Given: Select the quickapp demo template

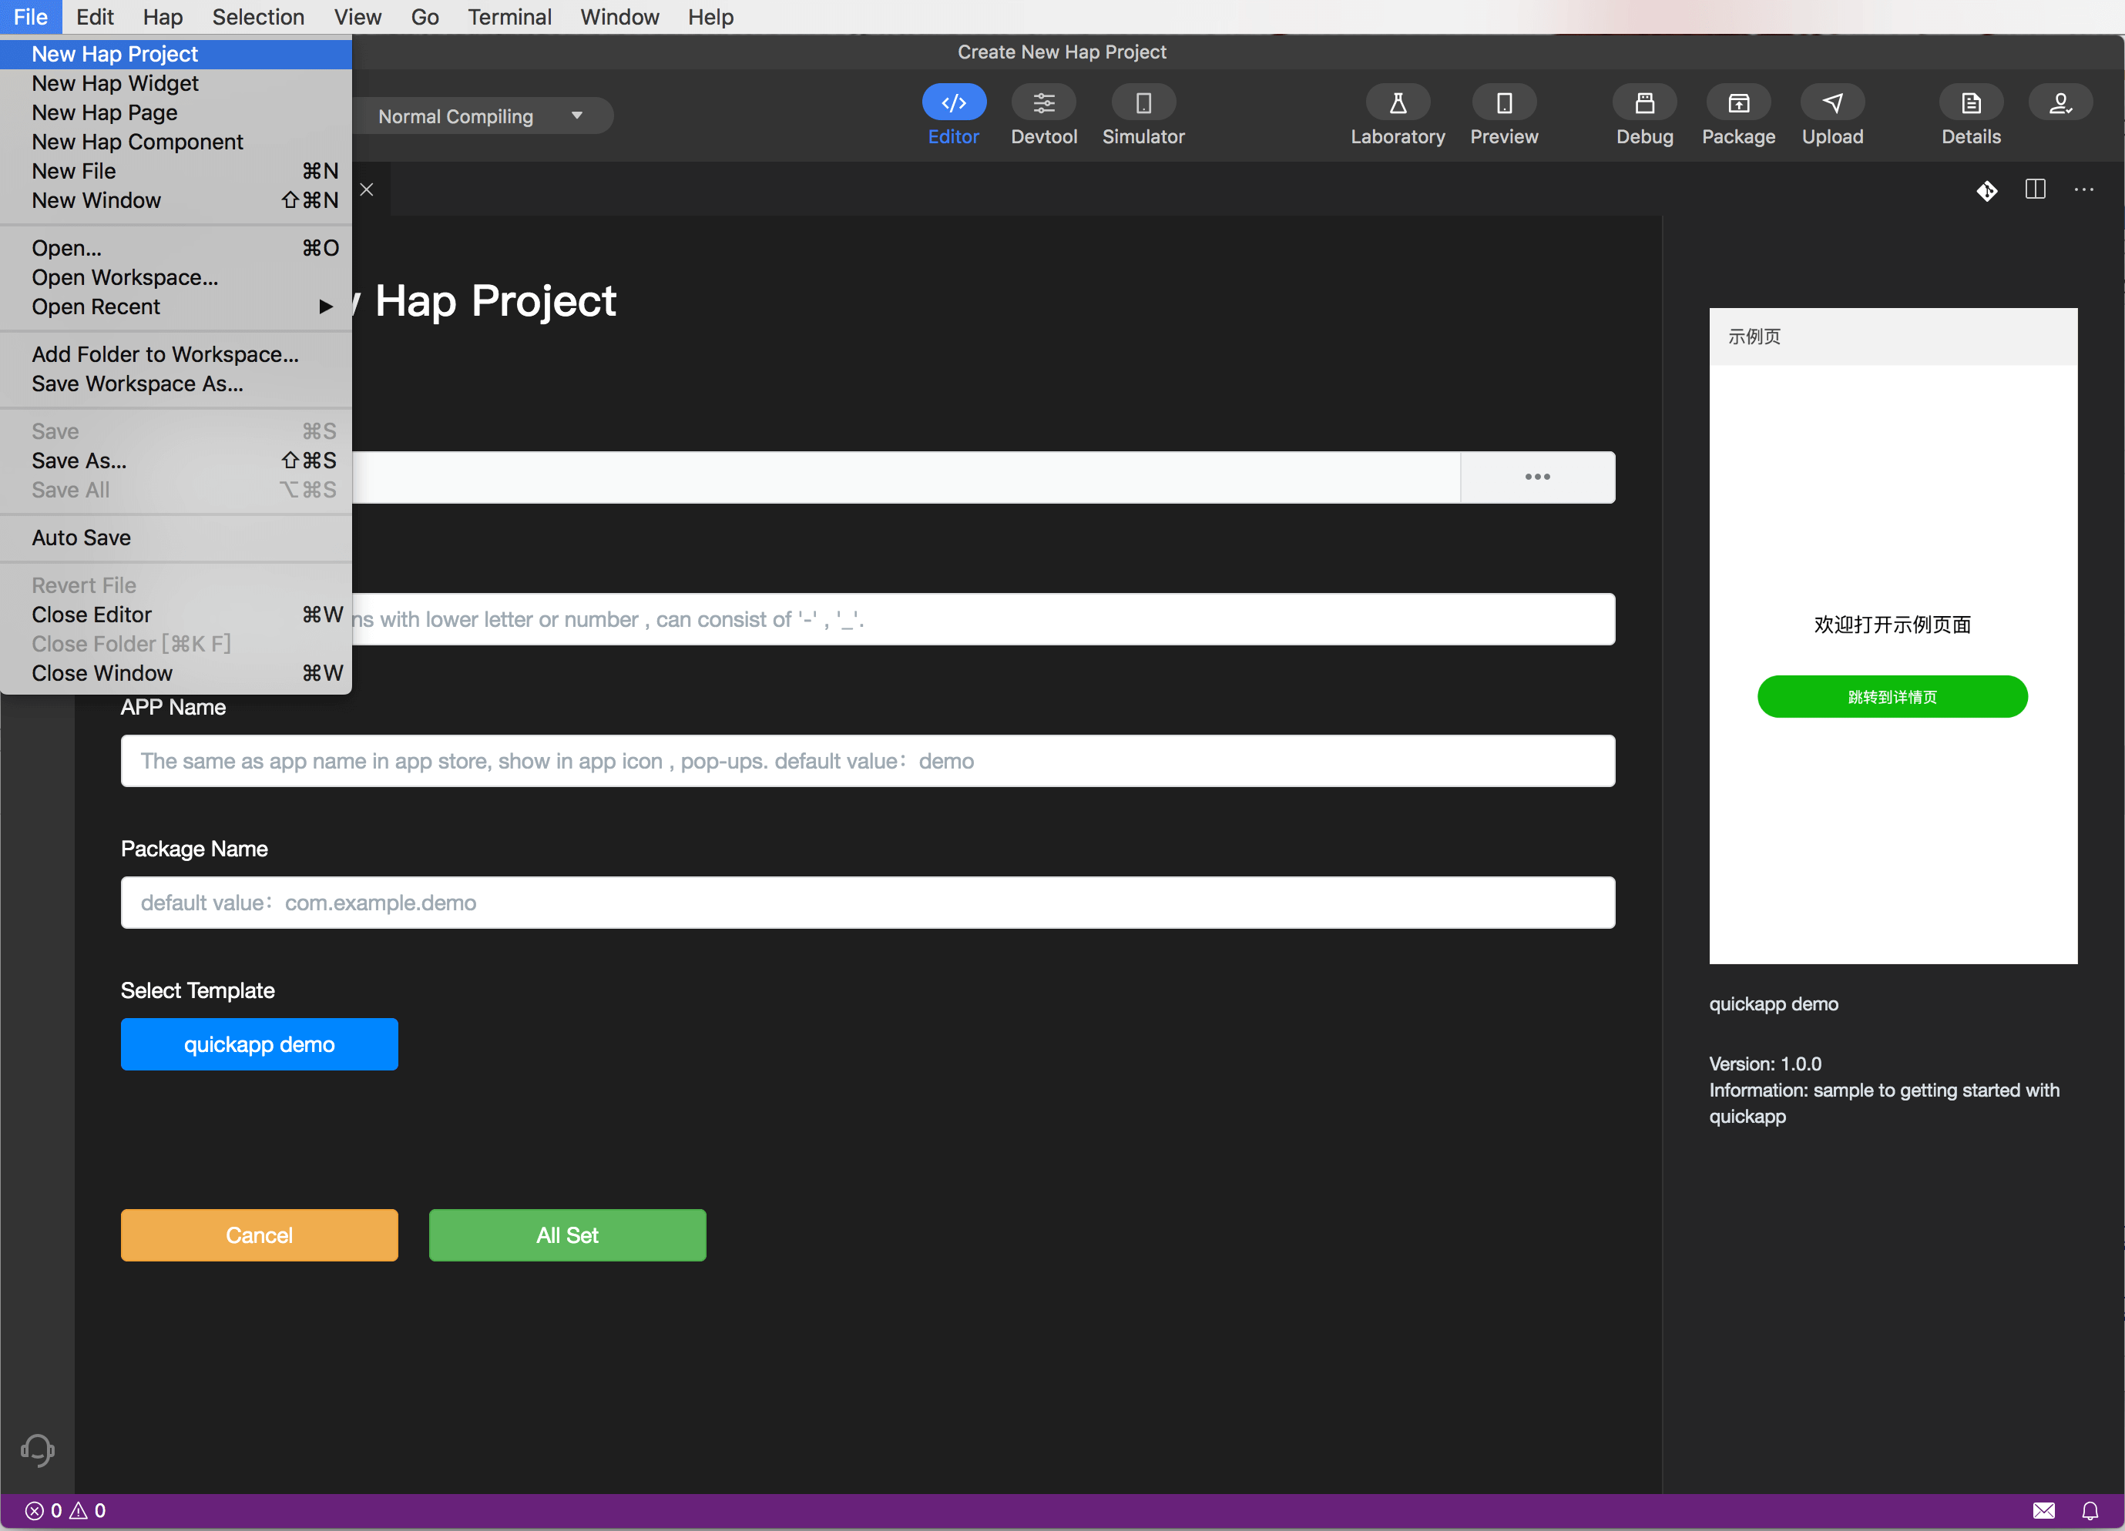Looking at the screenshot, I should pos(259,1044).
